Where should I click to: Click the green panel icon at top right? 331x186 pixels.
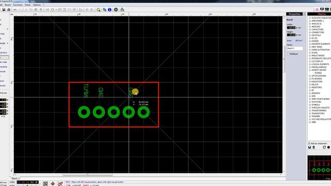[x=327, y=9]
